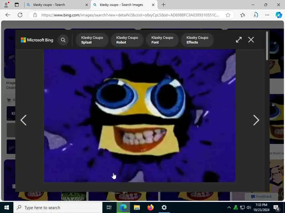This screenshot has height=213, width=285.
Task: Open network status tray icon
Action: pos(242,207)
